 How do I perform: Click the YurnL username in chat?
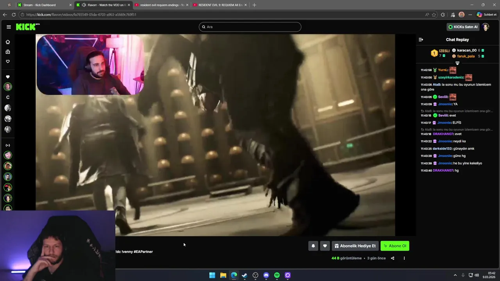click(x=443, y=70)
